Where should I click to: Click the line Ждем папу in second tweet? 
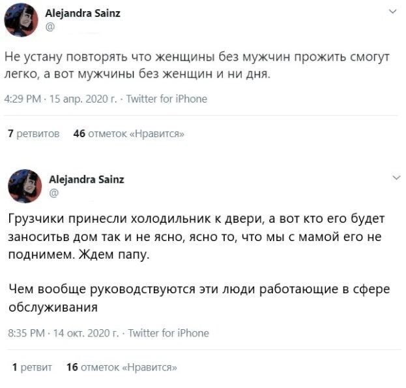113,254
